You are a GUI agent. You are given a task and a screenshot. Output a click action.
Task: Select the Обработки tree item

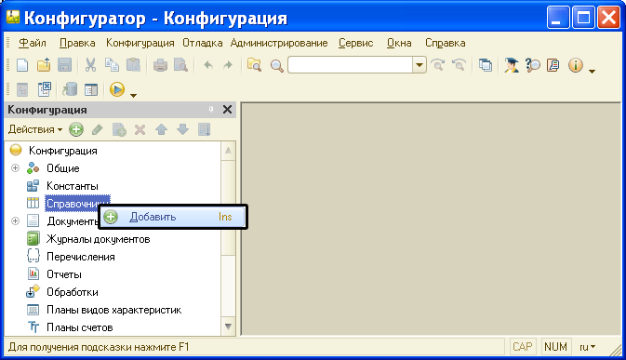click(x=73, y=292)
